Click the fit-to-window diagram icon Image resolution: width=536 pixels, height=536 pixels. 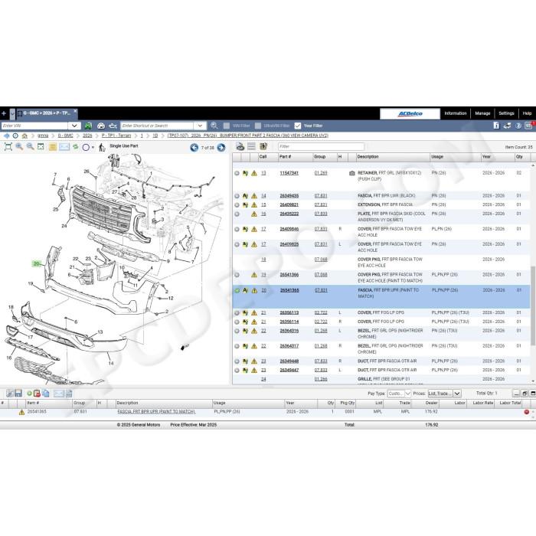click(8, 147)
